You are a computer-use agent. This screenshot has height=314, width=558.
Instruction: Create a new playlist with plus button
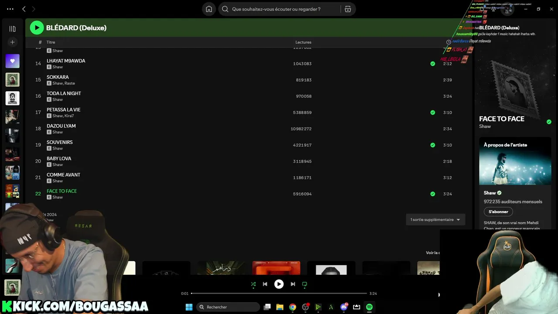point(12,42)
